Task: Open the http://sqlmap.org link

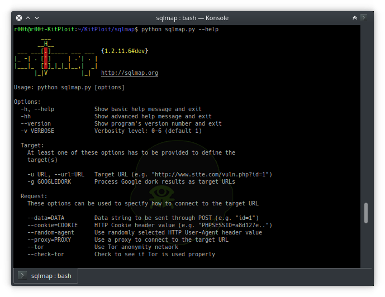Action: [130, 73]
